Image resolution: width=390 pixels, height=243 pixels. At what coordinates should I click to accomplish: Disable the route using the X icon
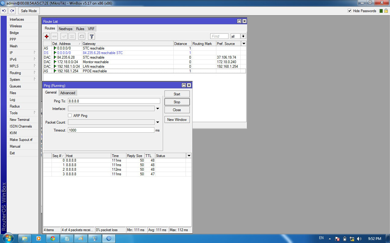pyautogui.click(x=72, y=36)
